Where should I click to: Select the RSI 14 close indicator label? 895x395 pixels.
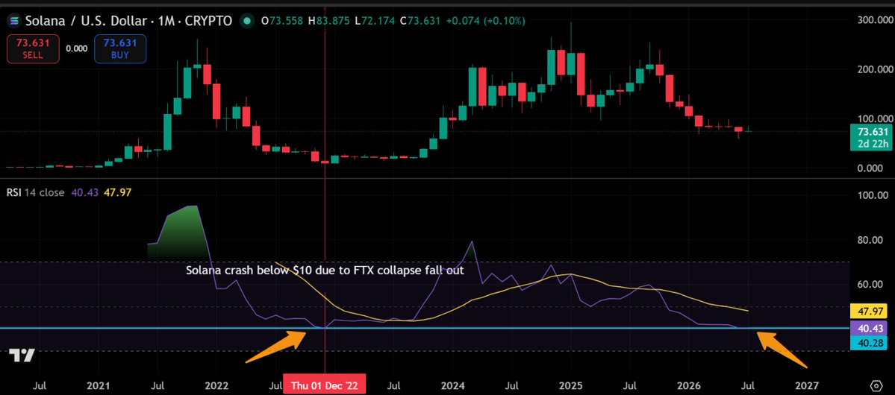[x=35, y=192]
